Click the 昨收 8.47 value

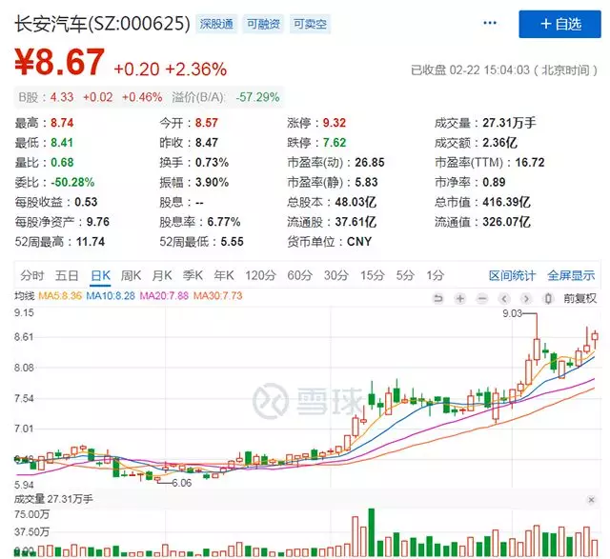[207, 143]
